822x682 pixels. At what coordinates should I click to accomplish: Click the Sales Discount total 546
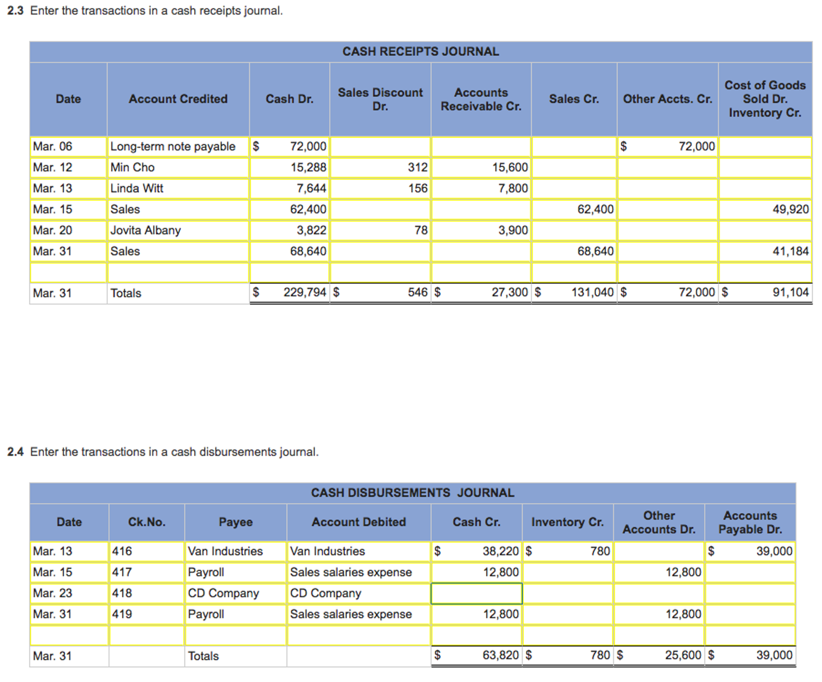pos(380,293)
